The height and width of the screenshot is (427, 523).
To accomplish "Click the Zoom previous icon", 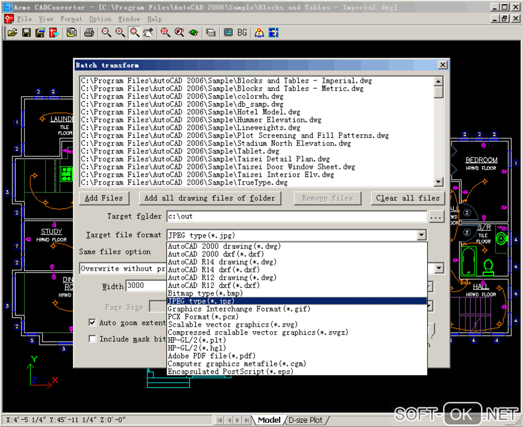I will 179,33.
